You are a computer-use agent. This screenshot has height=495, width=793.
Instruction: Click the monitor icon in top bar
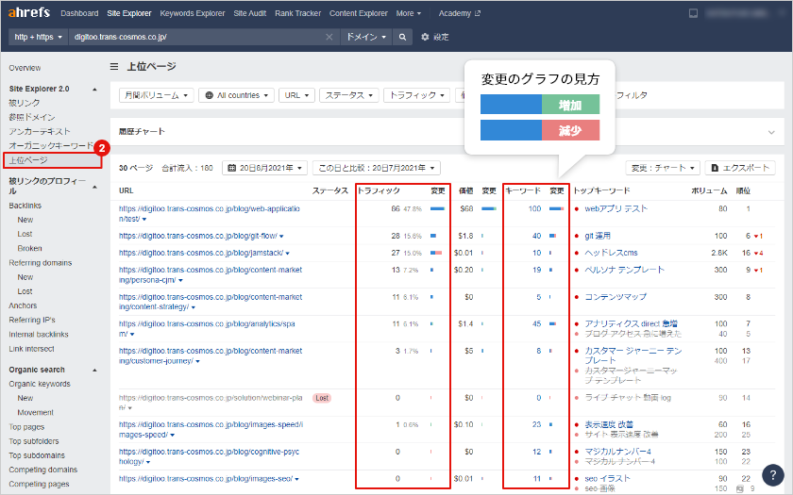pos(693,13)
